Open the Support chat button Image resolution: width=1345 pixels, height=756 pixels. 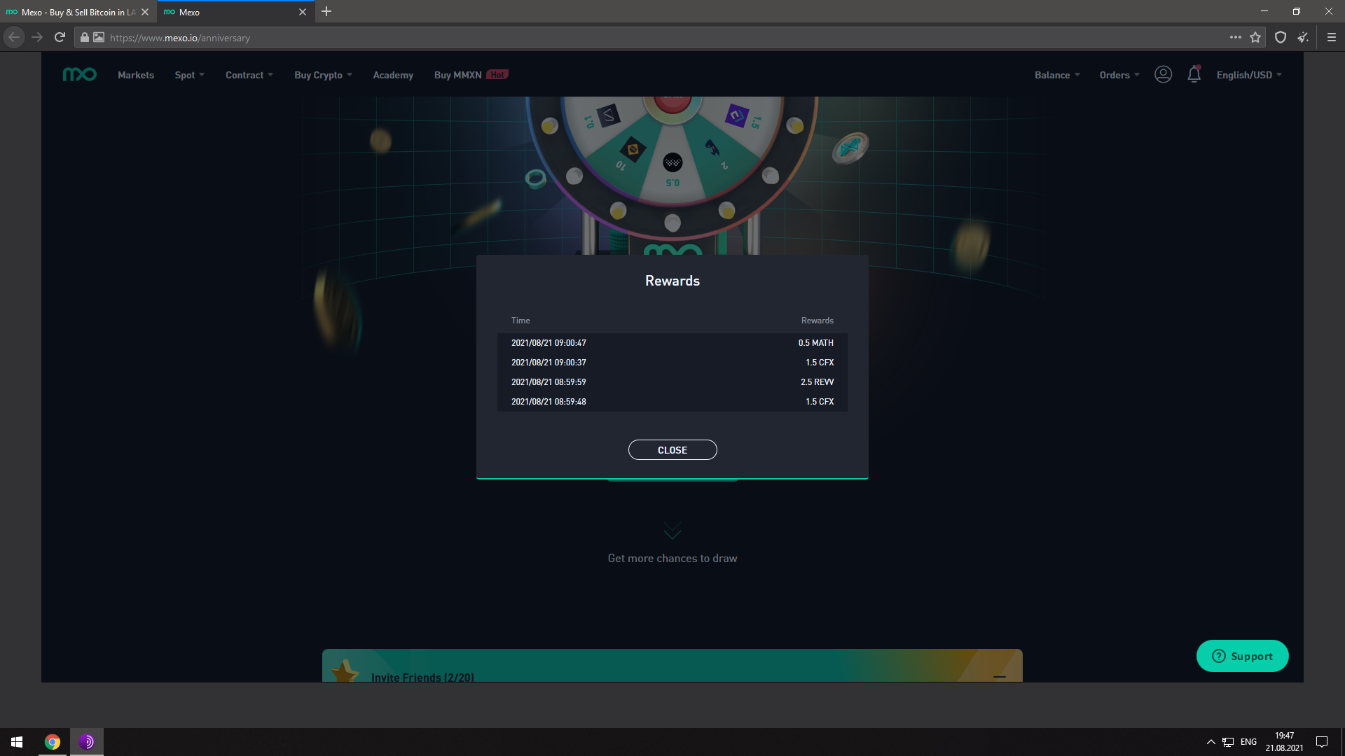tap(1242, 656)
